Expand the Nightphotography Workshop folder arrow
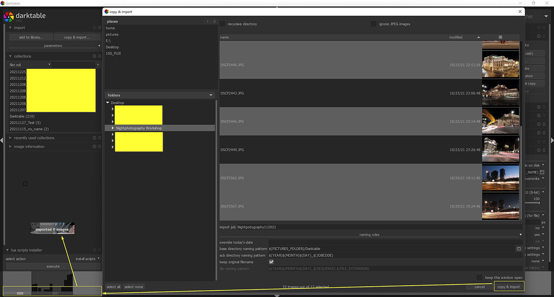Image resolution: width=554 pixels, height=297 pixels. 113,128
